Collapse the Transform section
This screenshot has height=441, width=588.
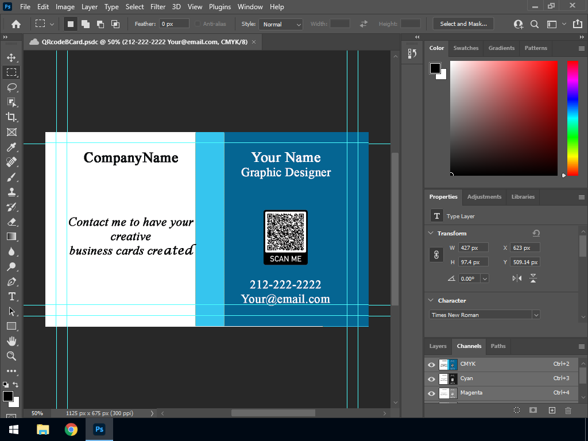[431, 233]
